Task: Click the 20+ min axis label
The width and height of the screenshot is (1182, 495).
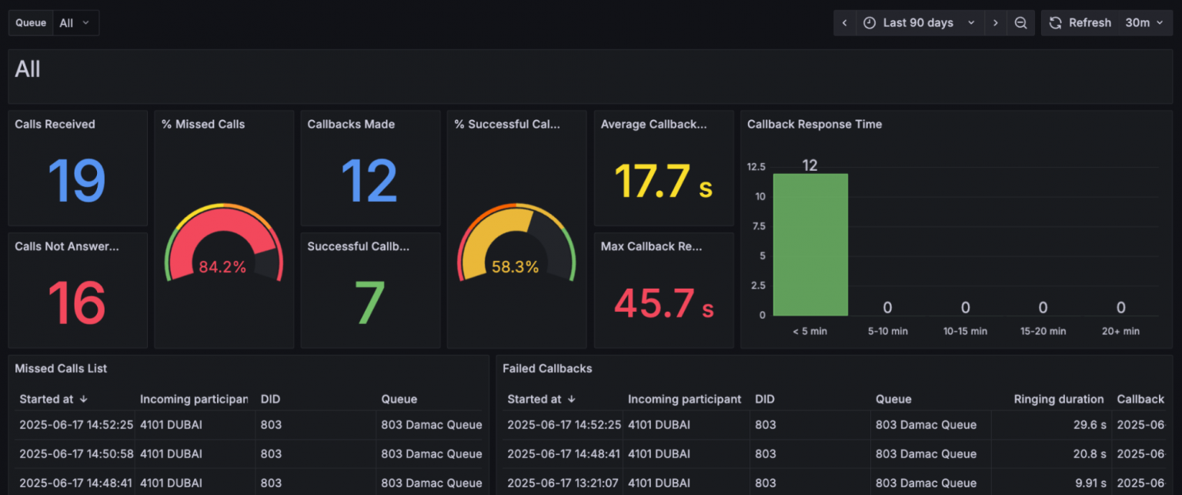Action: coord(1120,331)
